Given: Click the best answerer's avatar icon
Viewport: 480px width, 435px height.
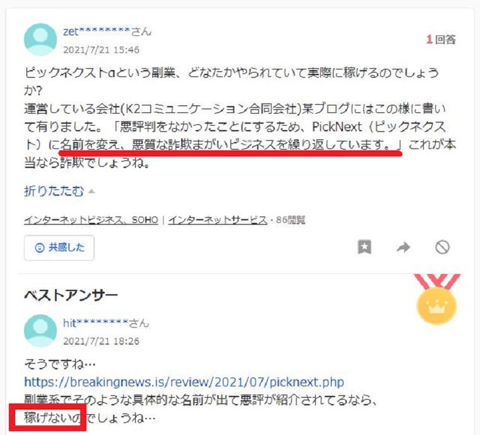Looking at the screenshot, I should click(40, 331).
